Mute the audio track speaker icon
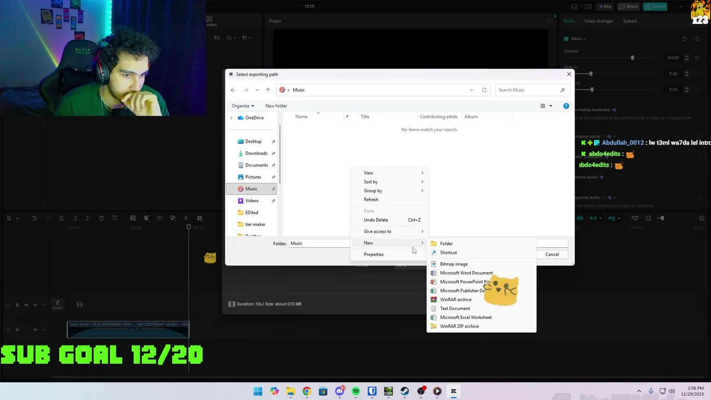 (35, 329)
